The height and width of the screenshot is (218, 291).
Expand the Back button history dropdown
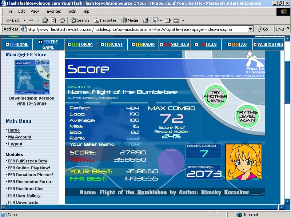click(x=24, y=20)
